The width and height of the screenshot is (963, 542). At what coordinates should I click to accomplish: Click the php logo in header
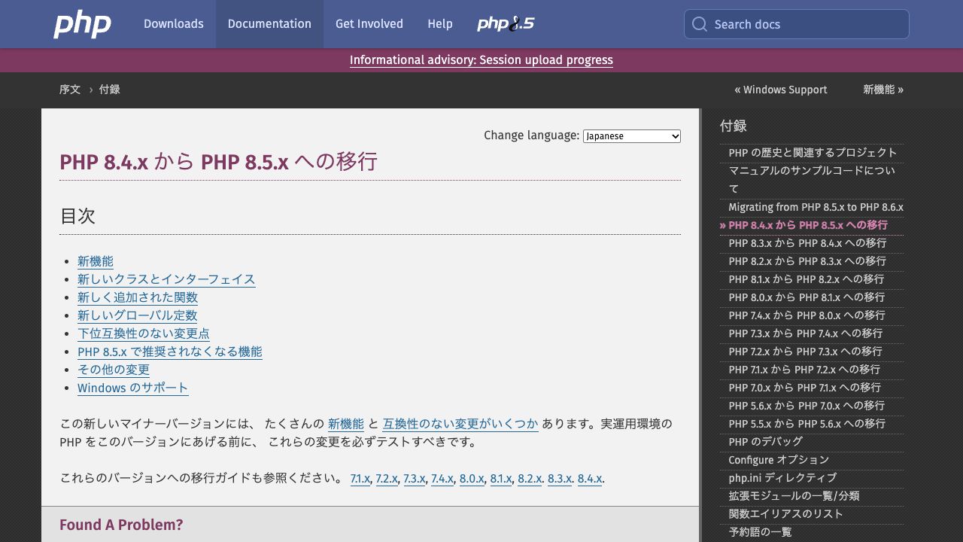[x=82, y=24]
